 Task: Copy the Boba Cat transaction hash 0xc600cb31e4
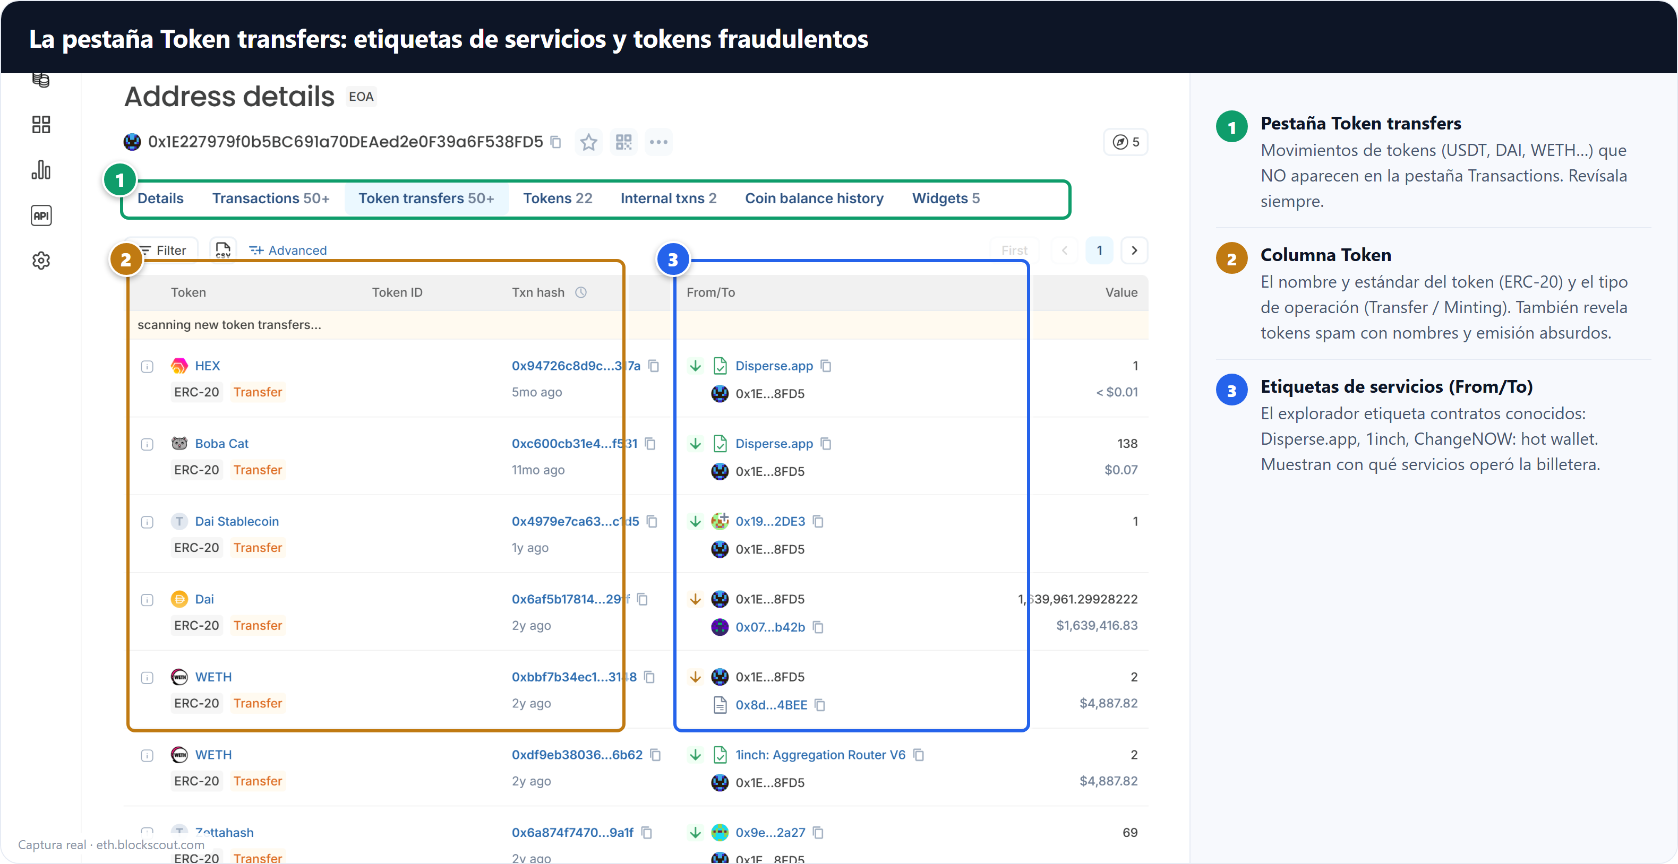tap(650, 443)
